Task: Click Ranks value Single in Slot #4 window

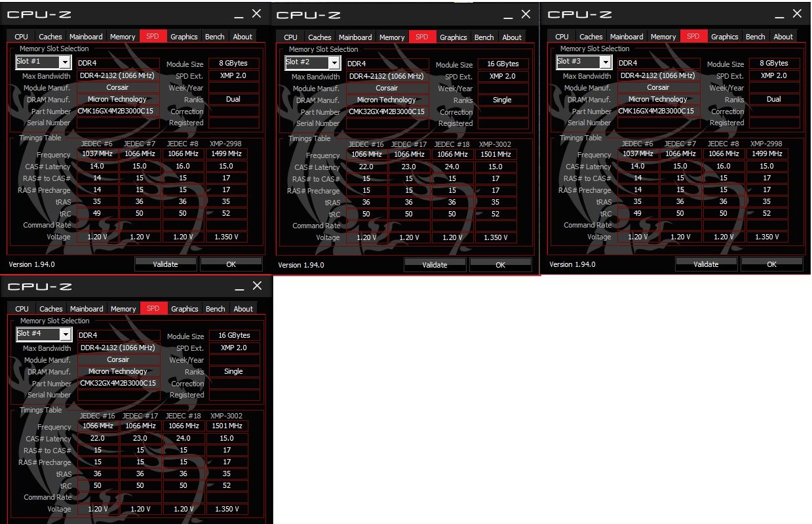Action: (x=234, y=371)
